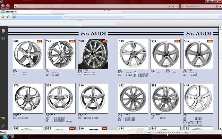
Task: Click the 'S6 ALL ROAD' label under wheel 492
Action: tap(125, 114)
